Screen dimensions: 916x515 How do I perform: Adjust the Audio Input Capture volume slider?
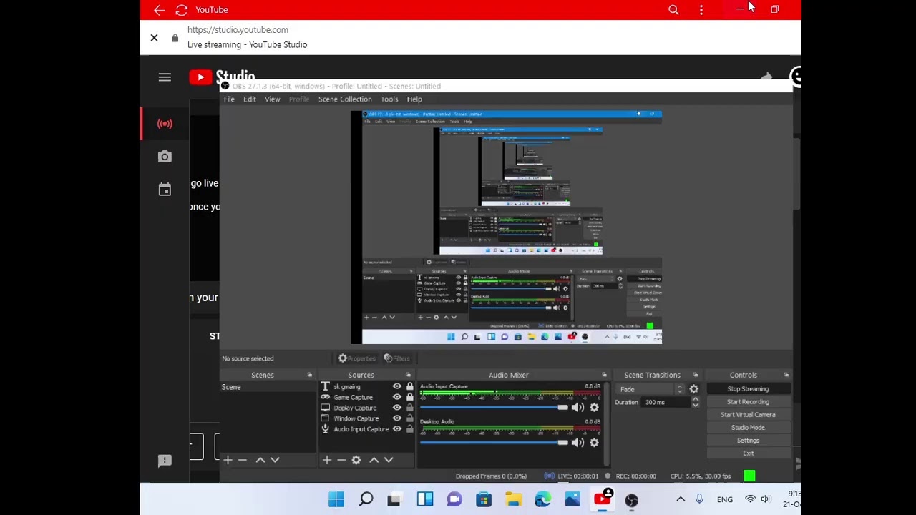tap(494, 407)
